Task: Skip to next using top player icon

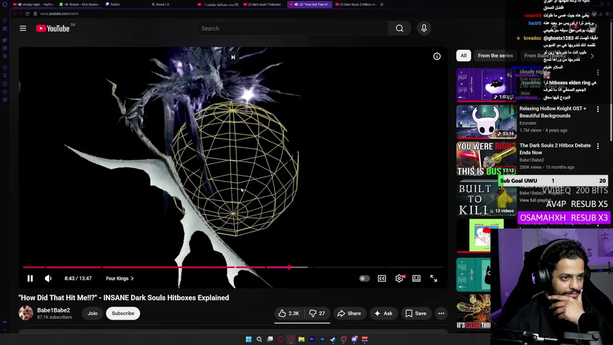Action: pos(233,57)
